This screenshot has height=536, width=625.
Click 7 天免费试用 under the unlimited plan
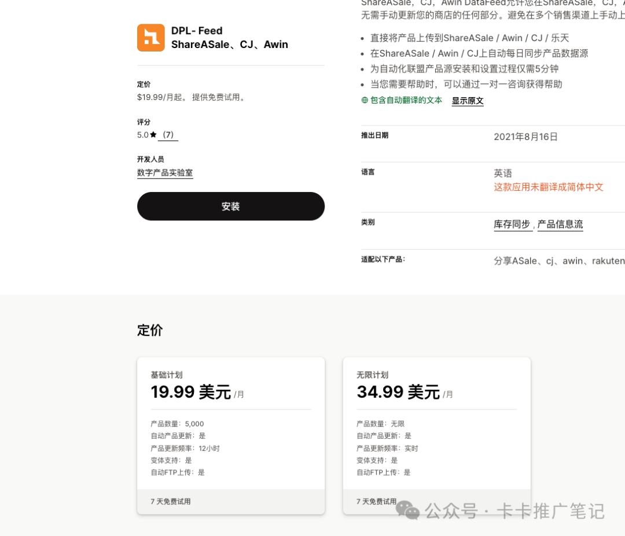point(377,501)
